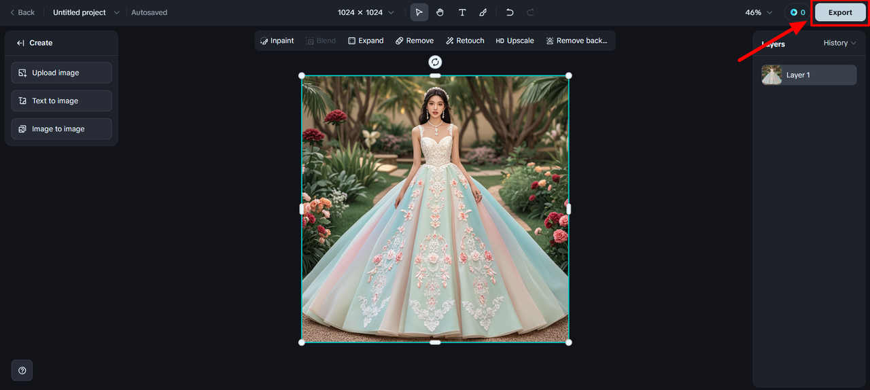Click the Layer 1 thumbnail
Image resolution: width=870 pixels, height=390 pixels.
point(772,75)
